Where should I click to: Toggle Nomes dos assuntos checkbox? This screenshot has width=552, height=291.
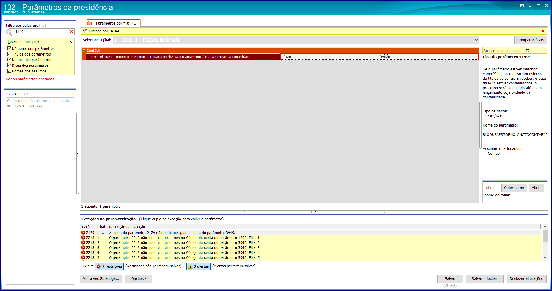(9, 71)
